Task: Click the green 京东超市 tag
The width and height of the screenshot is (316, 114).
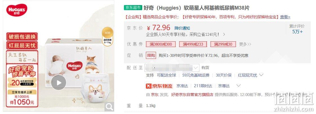Action: [x=133, y=8]
